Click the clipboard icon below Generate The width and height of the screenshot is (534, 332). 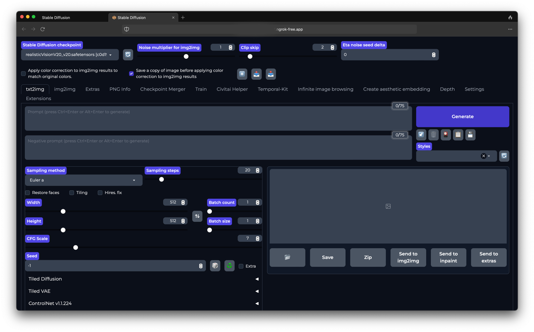[x=458, y=135]
